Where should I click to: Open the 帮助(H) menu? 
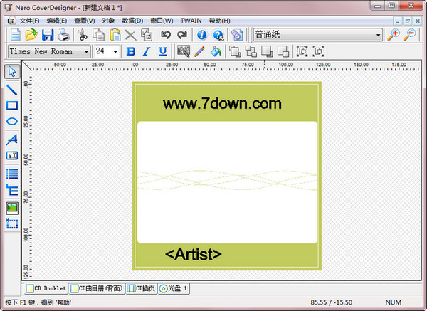tap(219, 21)
